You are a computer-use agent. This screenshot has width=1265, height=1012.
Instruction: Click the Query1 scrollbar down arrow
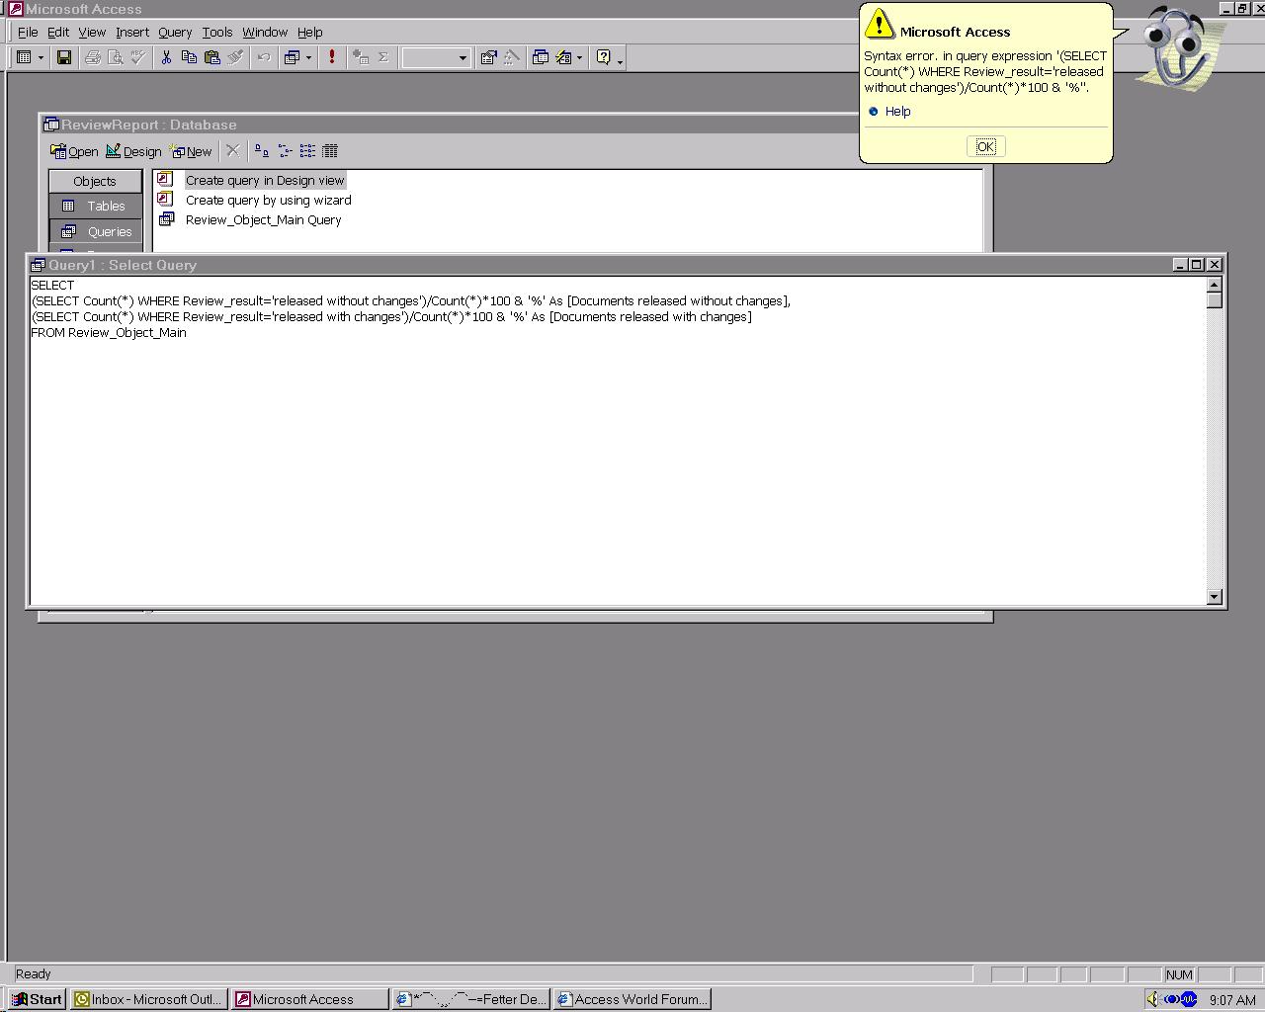click(x=1215, y=597)
